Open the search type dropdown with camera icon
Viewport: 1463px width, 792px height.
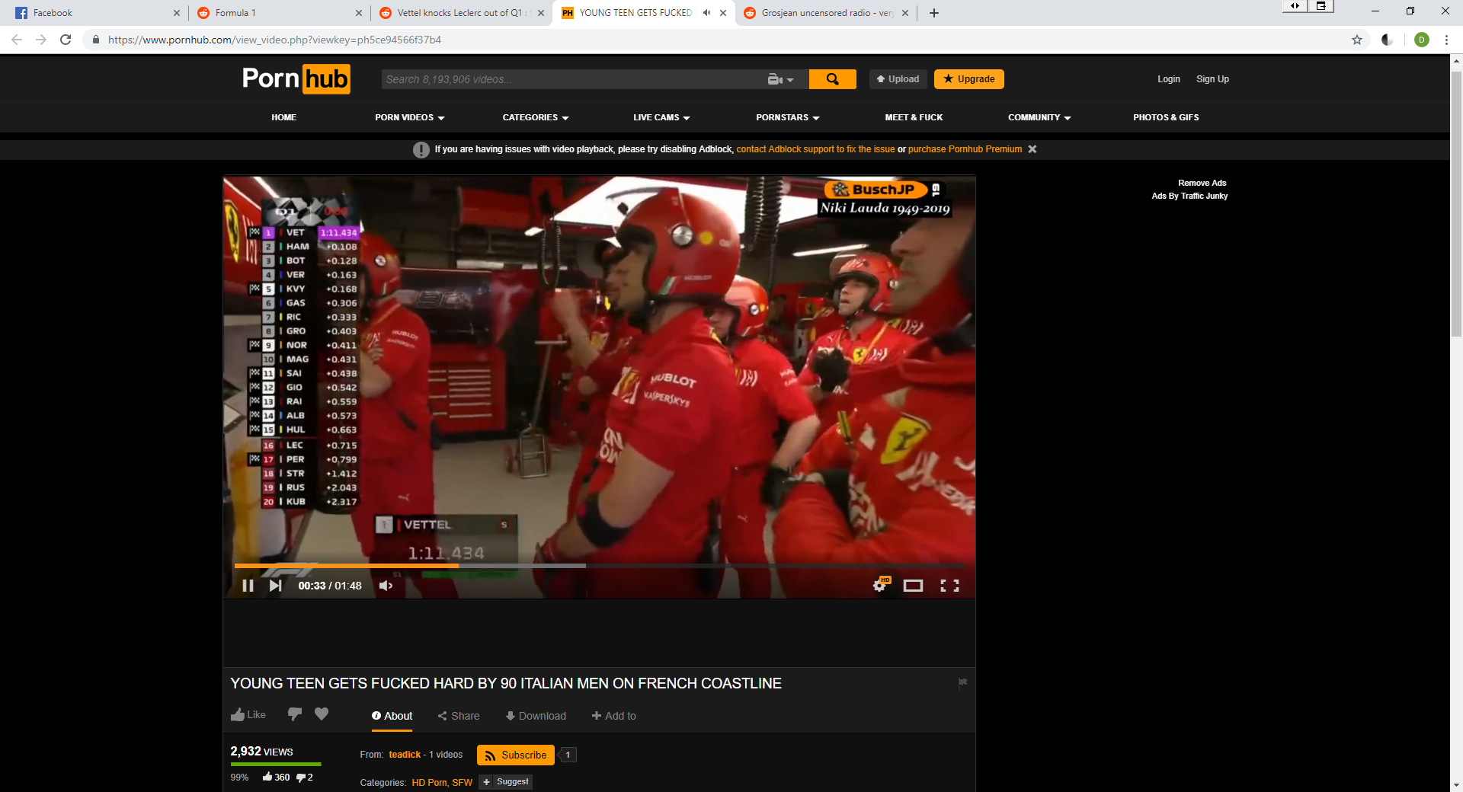tap(780, 79)
